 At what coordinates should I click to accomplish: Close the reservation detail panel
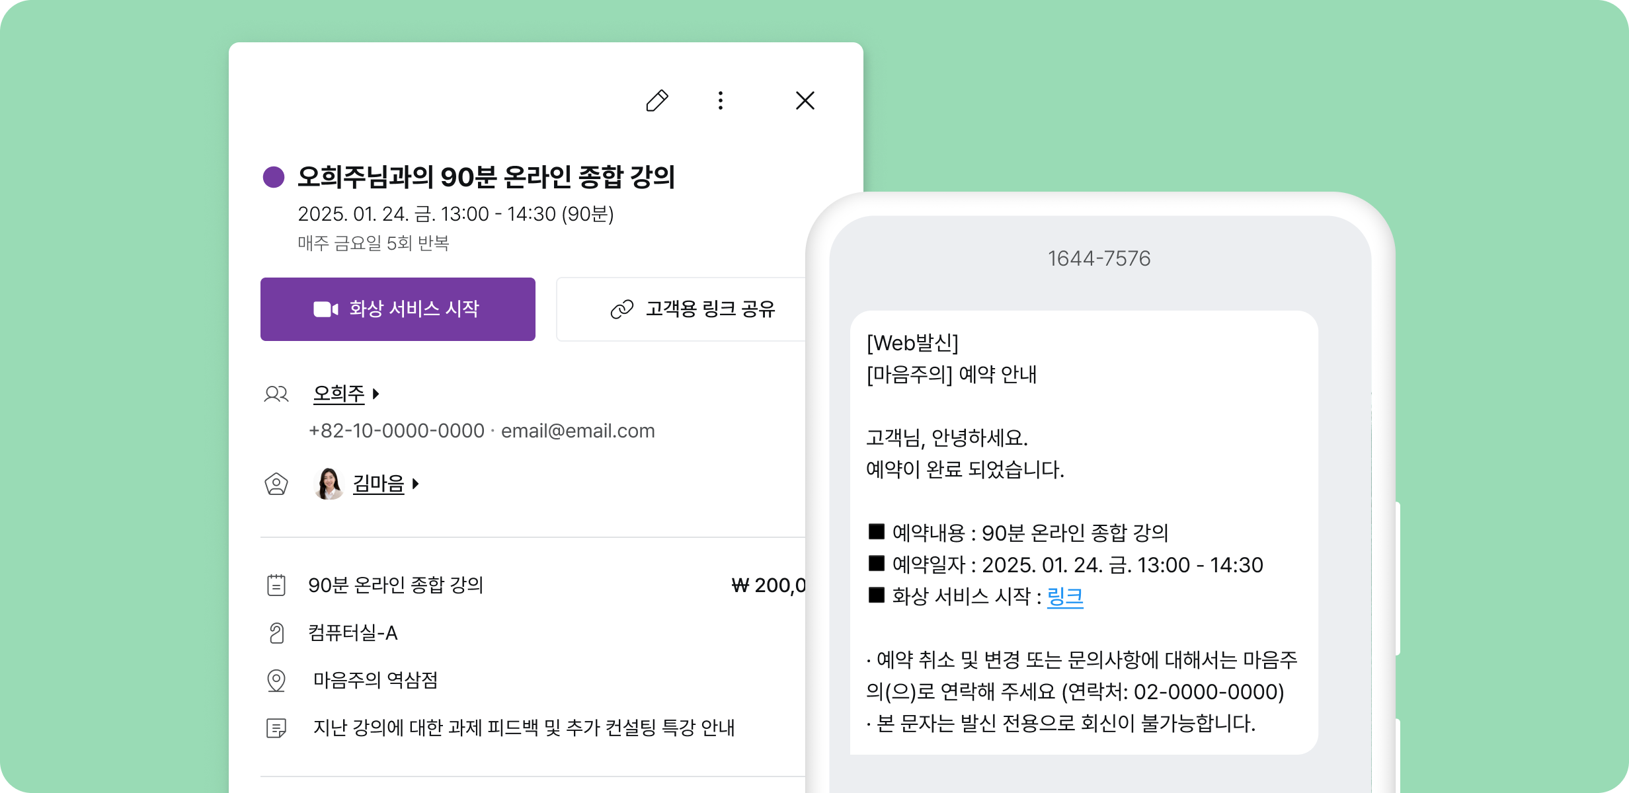click(805, 101)
